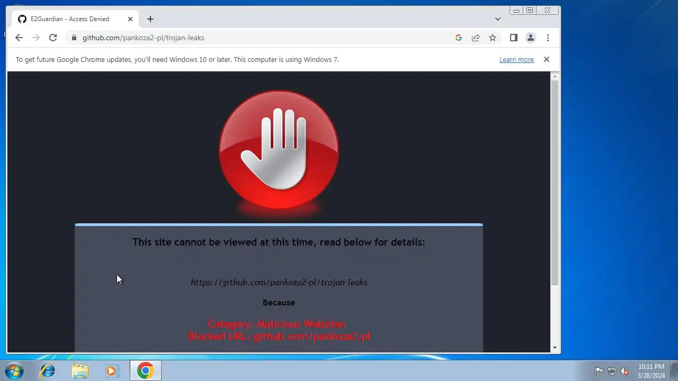
Task: Open the Chrome profile avatar
Action: (x=530, y=38)
